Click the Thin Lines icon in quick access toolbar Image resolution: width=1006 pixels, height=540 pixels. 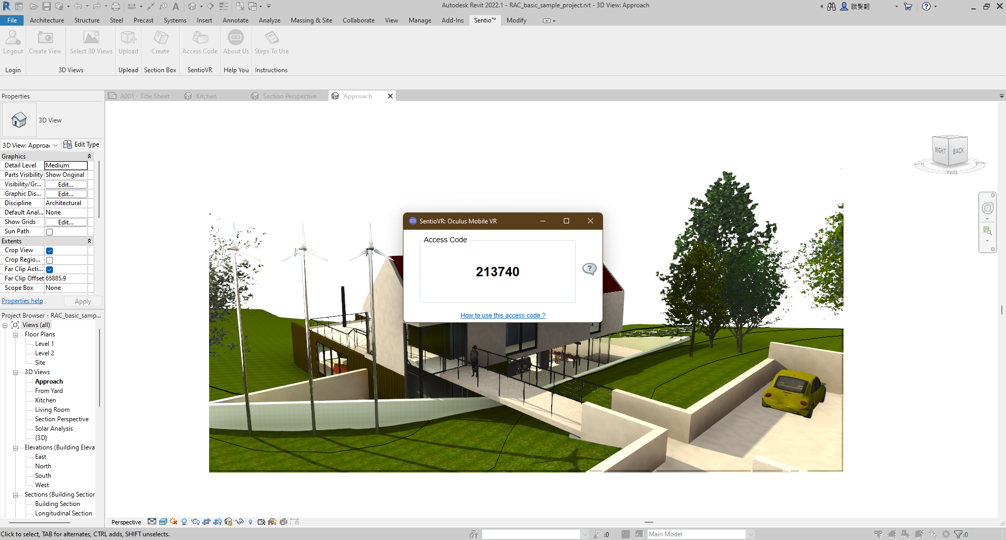coord(224,6)
